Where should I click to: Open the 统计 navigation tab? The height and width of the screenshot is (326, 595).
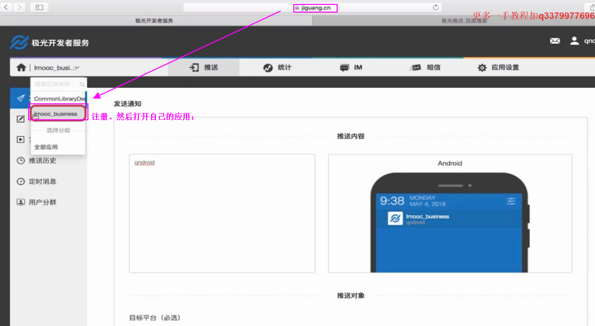(277, 67)
